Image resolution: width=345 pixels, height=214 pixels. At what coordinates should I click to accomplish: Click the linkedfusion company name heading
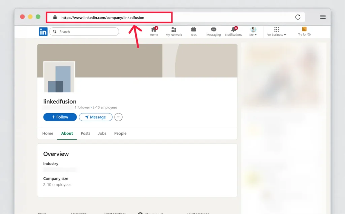coord(60,101)
